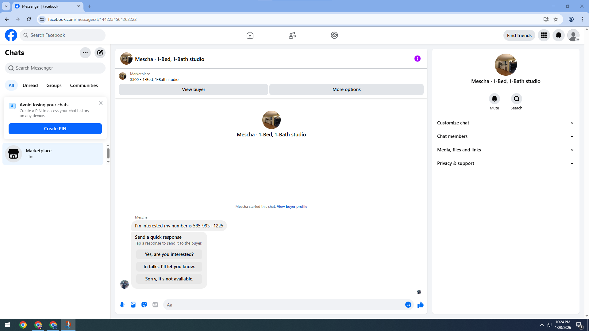Open the View buyer profile link
The image size is (589, 331).
292,207
